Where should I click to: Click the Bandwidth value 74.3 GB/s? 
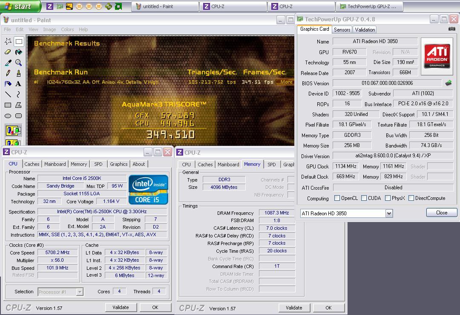[x=431, y=145]
